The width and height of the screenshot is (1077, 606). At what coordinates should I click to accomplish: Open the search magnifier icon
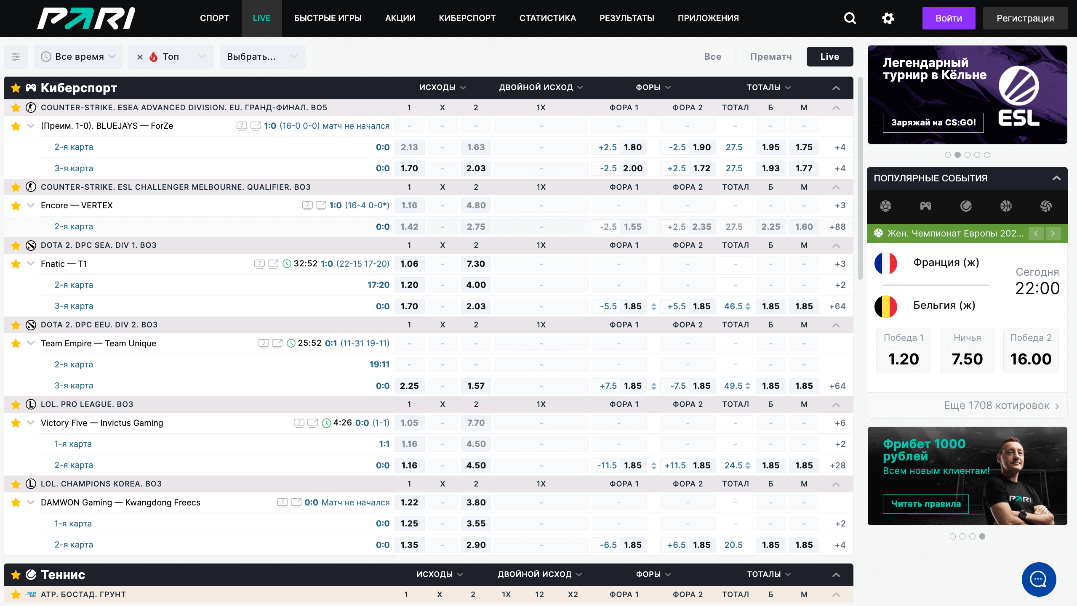point(850,18)
